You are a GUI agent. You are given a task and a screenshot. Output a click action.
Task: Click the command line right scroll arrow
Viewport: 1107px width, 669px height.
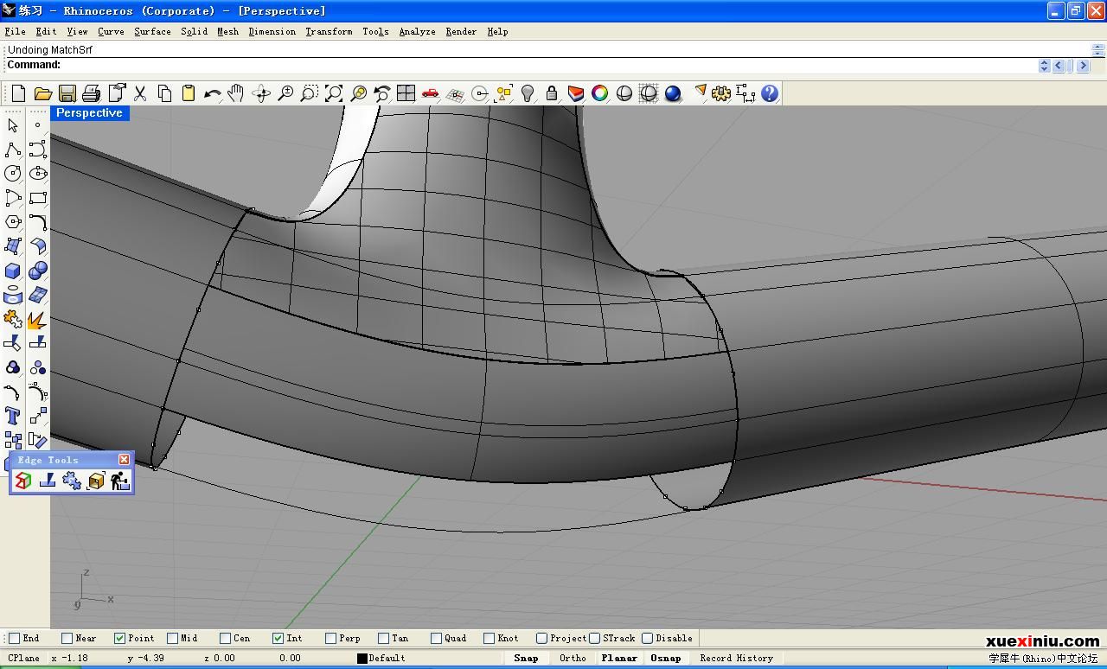tap(1083, 66)
